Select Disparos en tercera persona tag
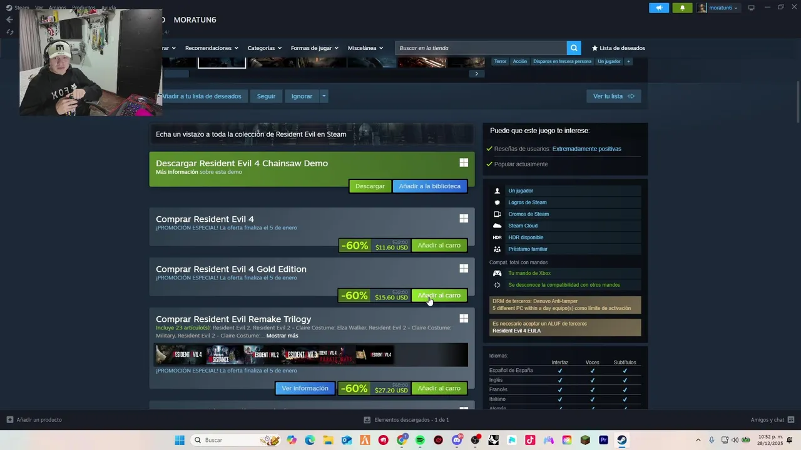Screen dimensions: 801x450 pyautogui.click(x=562, y=61)
